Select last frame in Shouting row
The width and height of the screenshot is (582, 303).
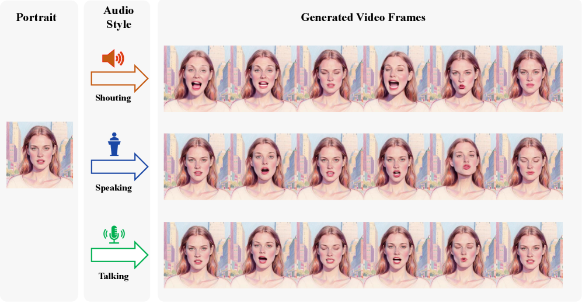point(529,79)
